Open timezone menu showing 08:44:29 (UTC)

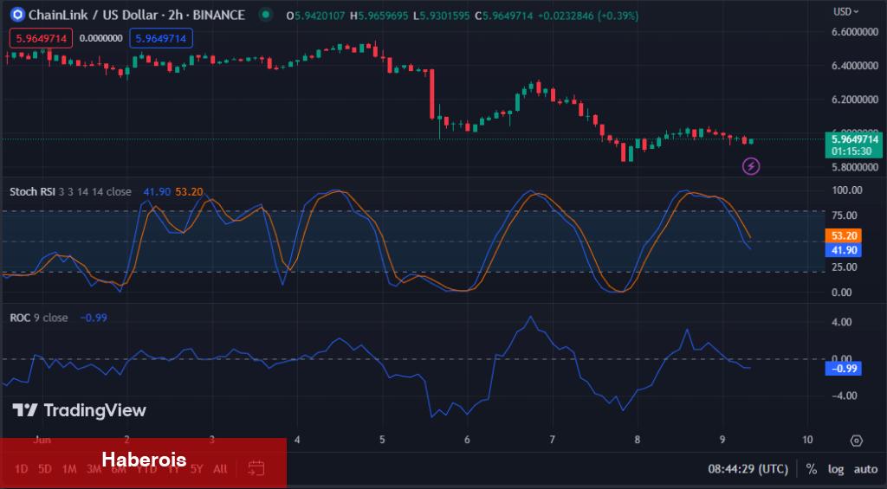(748, 468)
